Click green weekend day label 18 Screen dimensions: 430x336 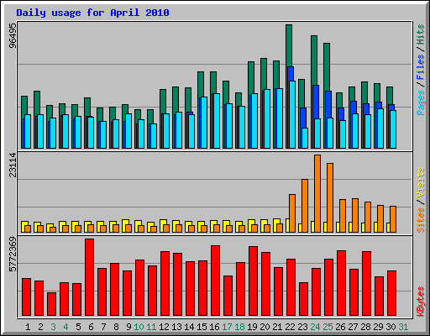pos(239,327)
